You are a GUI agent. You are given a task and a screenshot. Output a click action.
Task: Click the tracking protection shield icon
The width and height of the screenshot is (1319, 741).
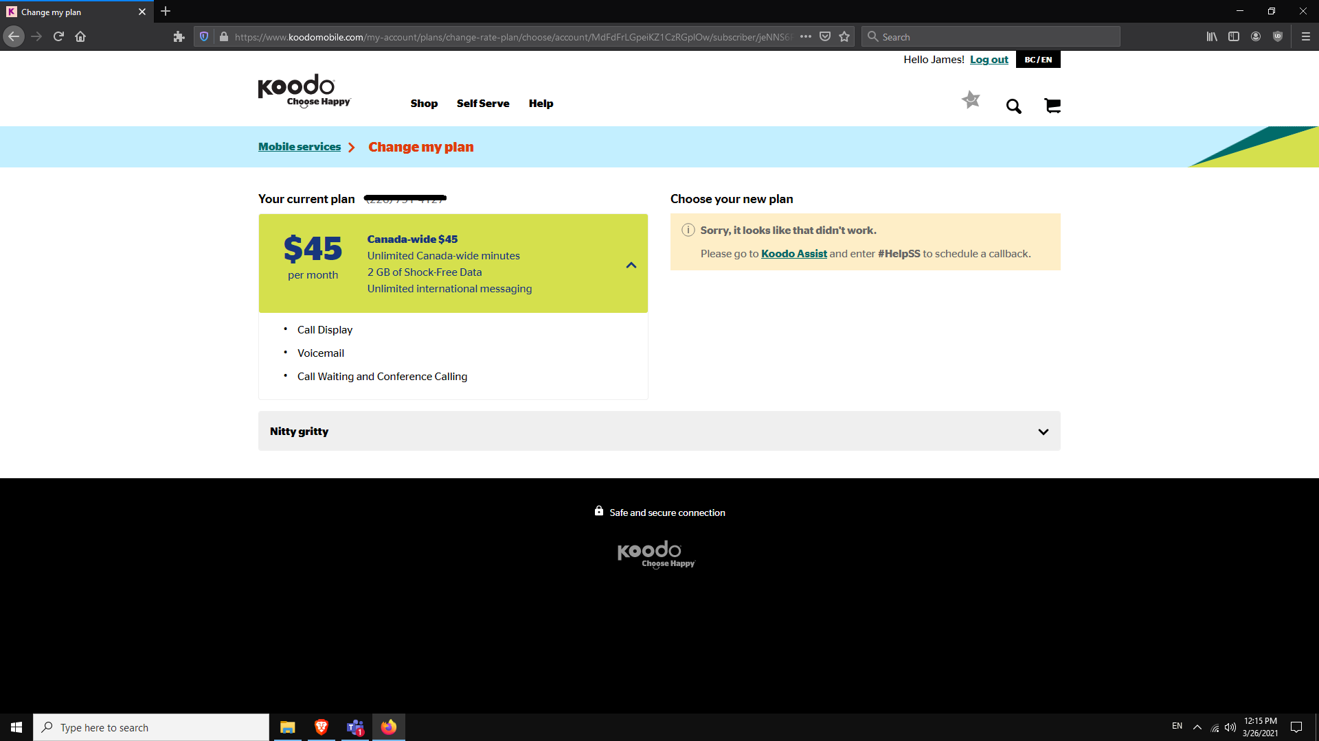[204, 36]
